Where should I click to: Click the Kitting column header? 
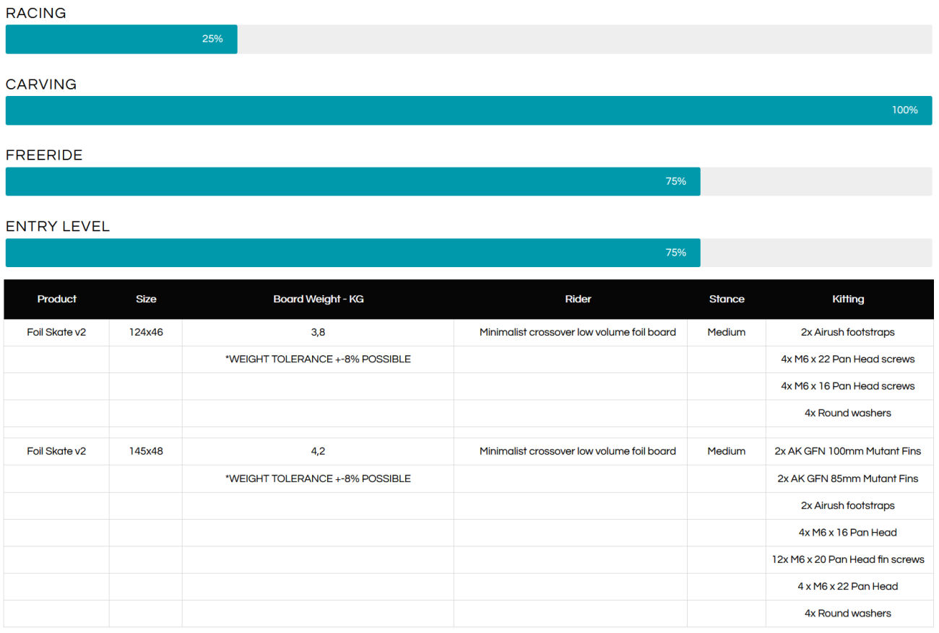848,299
